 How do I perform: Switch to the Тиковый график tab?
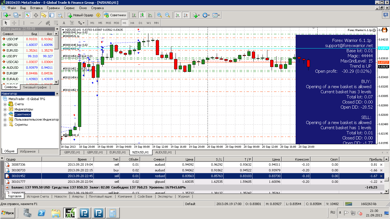35,87
